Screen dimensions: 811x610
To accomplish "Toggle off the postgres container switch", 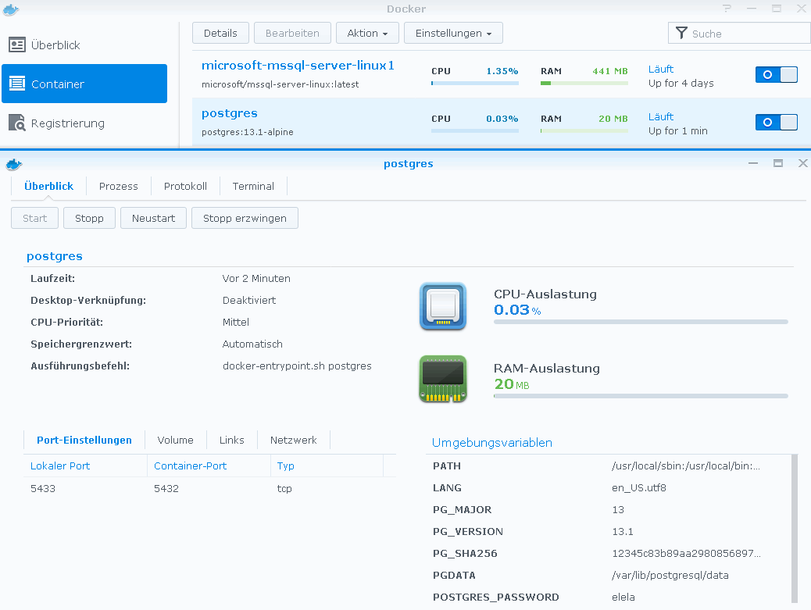I will click(776, 123).
